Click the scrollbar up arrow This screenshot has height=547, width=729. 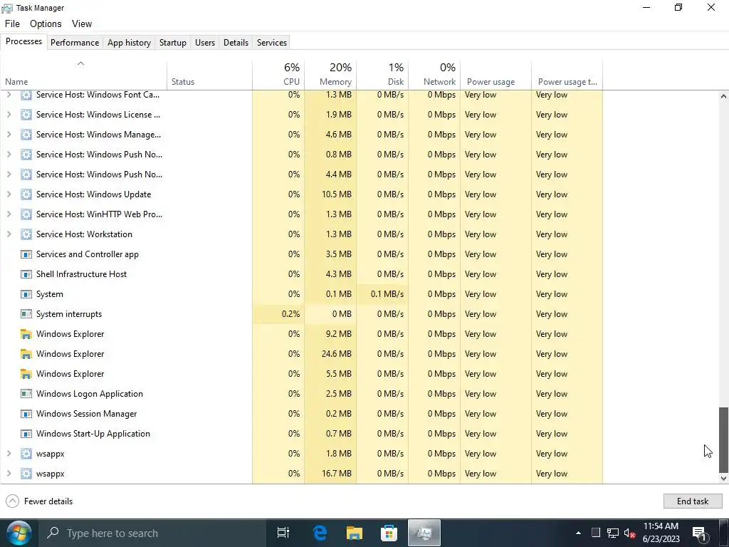723,96
